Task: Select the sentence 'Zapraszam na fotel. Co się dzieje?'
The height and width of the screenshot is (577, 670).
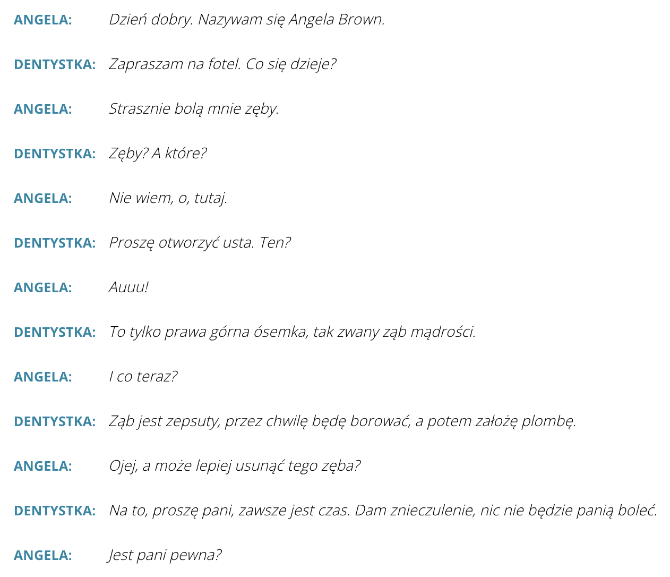Action: (x=222, y=64)
